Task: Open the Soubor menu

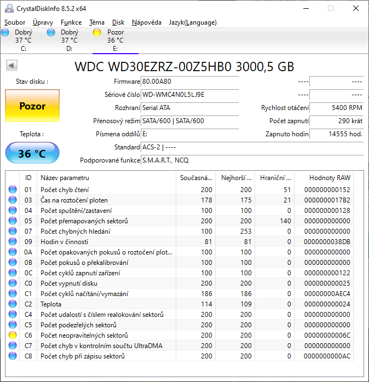Action: pyautogui.click(x=15, y=22)
